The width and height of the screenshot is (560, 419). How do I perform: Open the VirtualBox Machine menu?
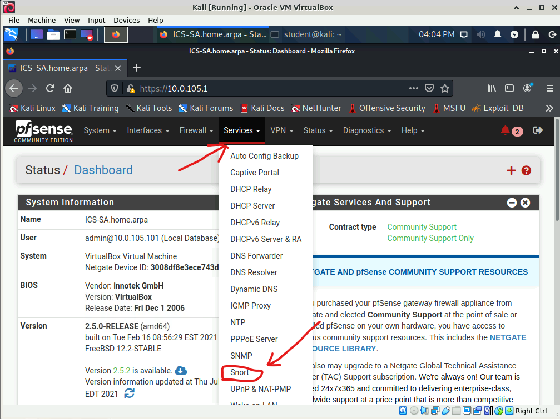tap(42, 21)
